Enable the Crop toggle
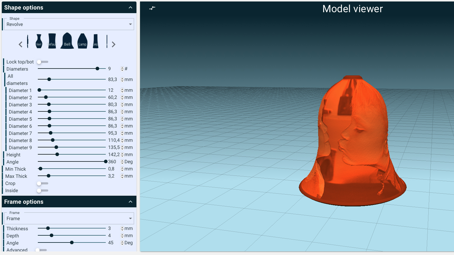This screenshot has height=255, width=454. click(42, 183)
